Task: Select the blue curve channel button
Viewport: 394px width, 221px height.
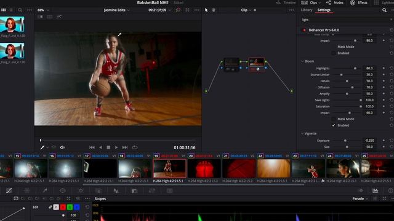Action: [x=76, y=207]
